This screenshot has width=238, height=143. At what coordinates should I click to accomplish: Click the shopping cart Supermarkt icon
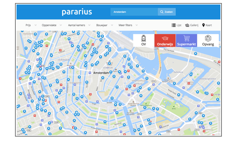(x=187, y=38)
